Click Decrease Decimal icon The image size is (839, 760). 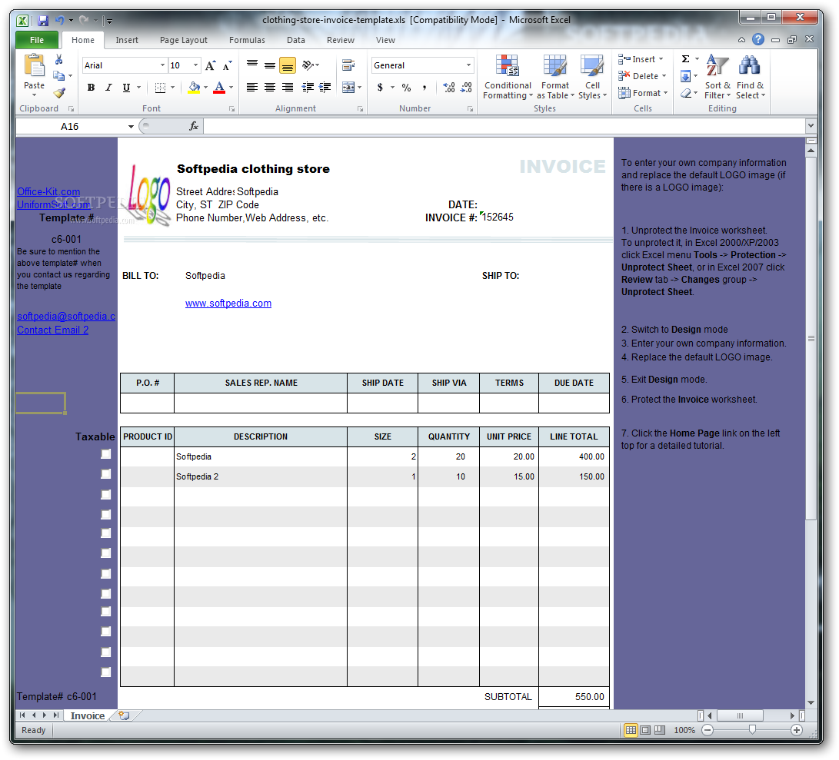[466, 87]
